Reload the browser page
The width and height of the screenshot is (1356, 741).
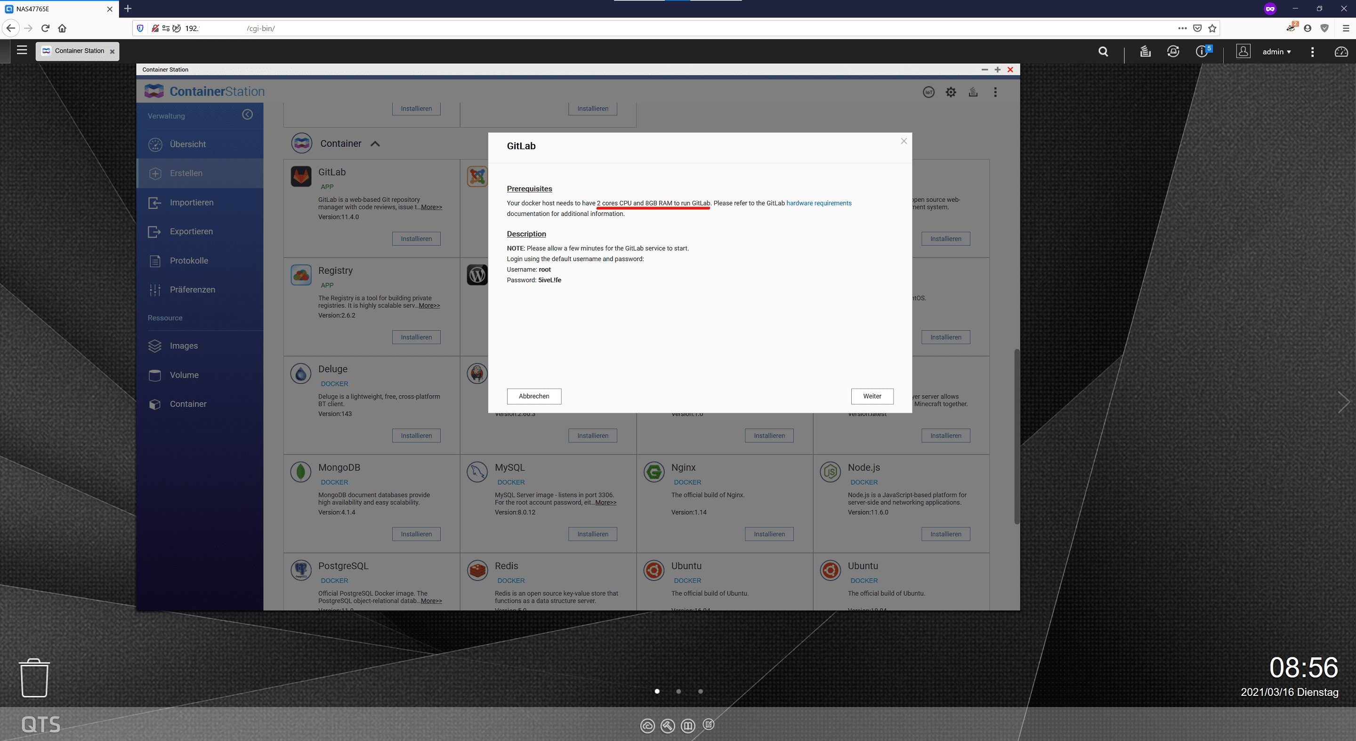pos(46,28)
